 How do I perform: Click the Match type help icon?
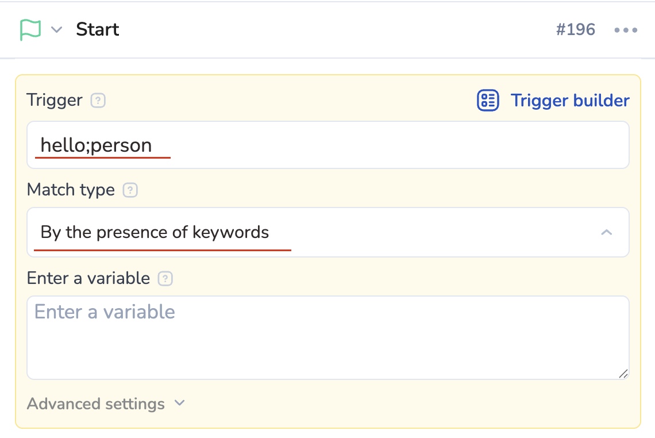[x=130, y=190]
